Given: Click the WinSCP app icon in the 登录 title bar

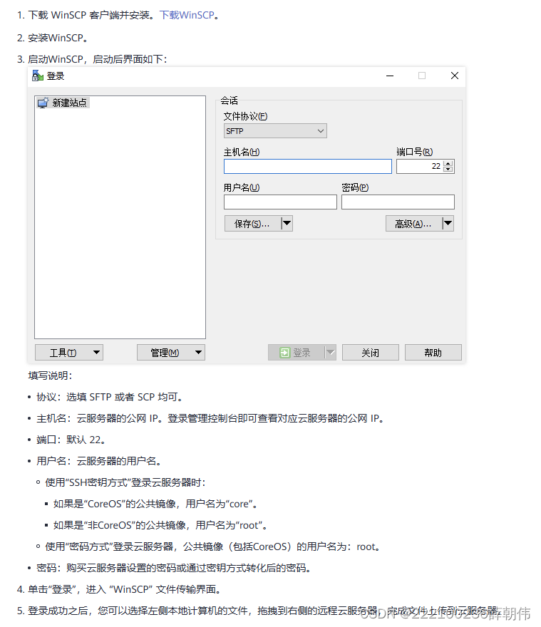Looking at the screenshot, I should point(38,76).
